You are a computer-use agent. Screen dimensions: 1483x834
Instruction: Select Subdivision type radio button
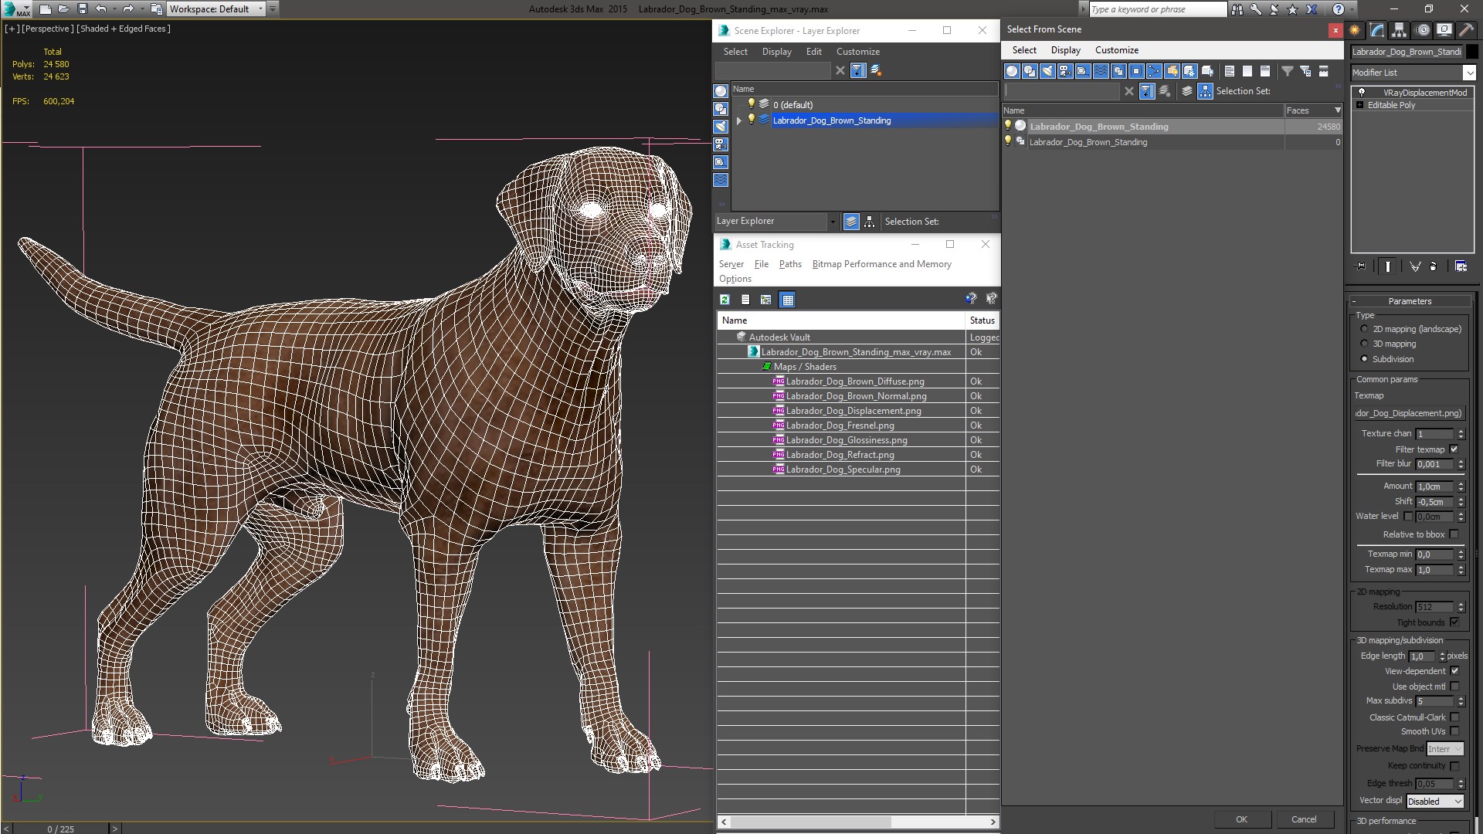pos(1364,359)
